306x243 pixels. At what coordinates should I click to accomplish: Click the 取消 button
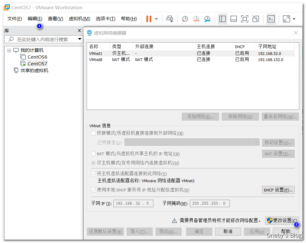point(228,232)
